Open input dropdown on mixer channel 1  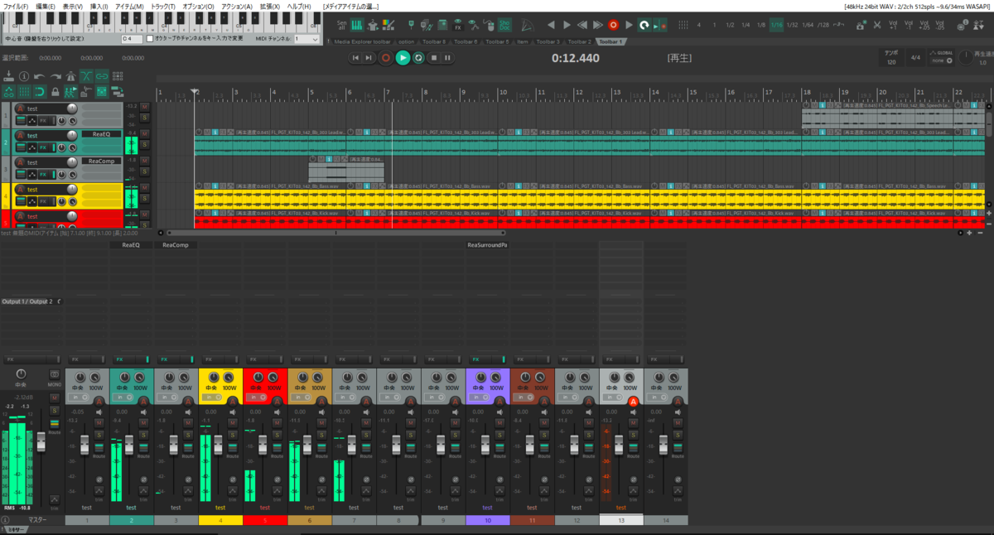click(x=78, y=397)
